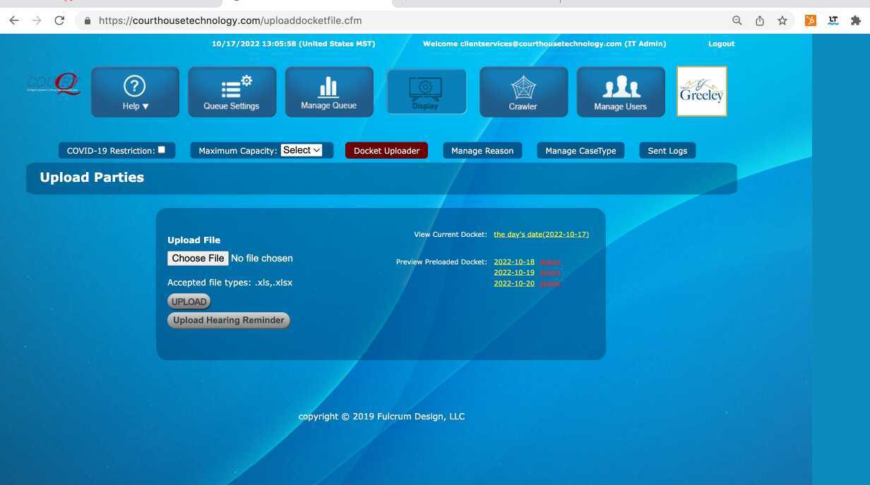Click the UPLOAD button
This screenshot has height=485, width=870.
click(189, 301)
